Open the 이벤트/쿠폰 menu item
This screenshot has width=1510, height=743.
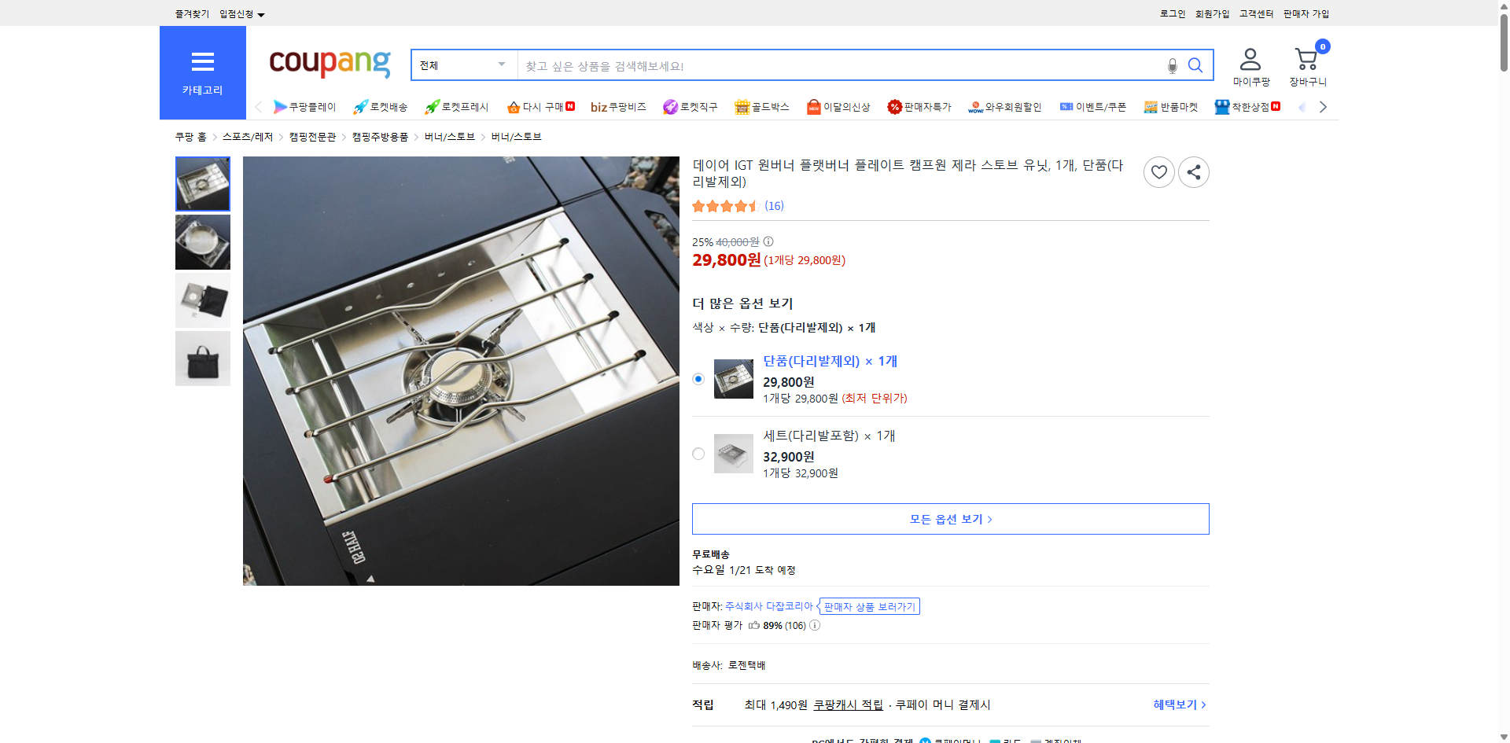click(x=1092, y=106)
